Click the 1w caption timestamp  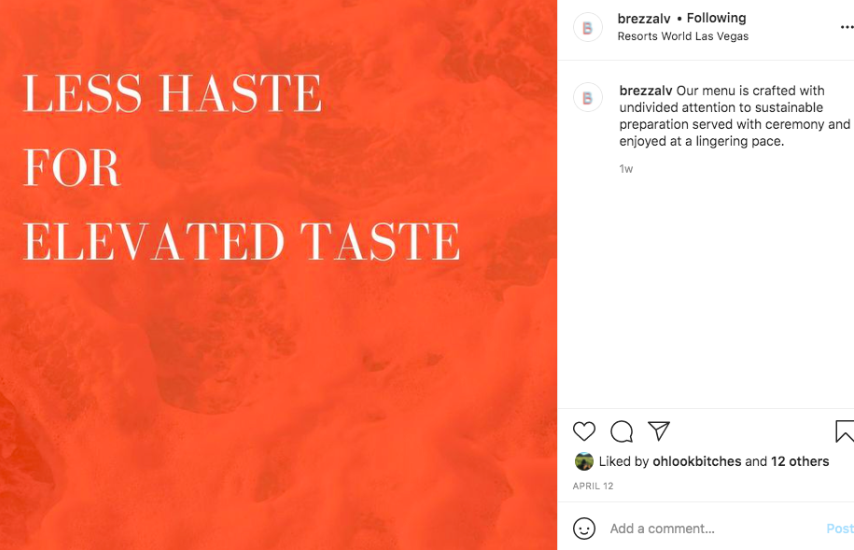click(x=626, y=169)
